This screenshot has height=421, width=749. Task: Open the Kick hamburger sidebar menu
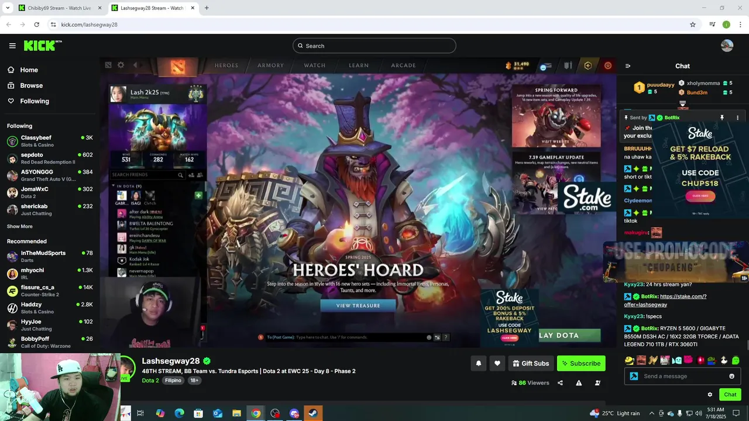pyautogui.click(x=12, y=46)
